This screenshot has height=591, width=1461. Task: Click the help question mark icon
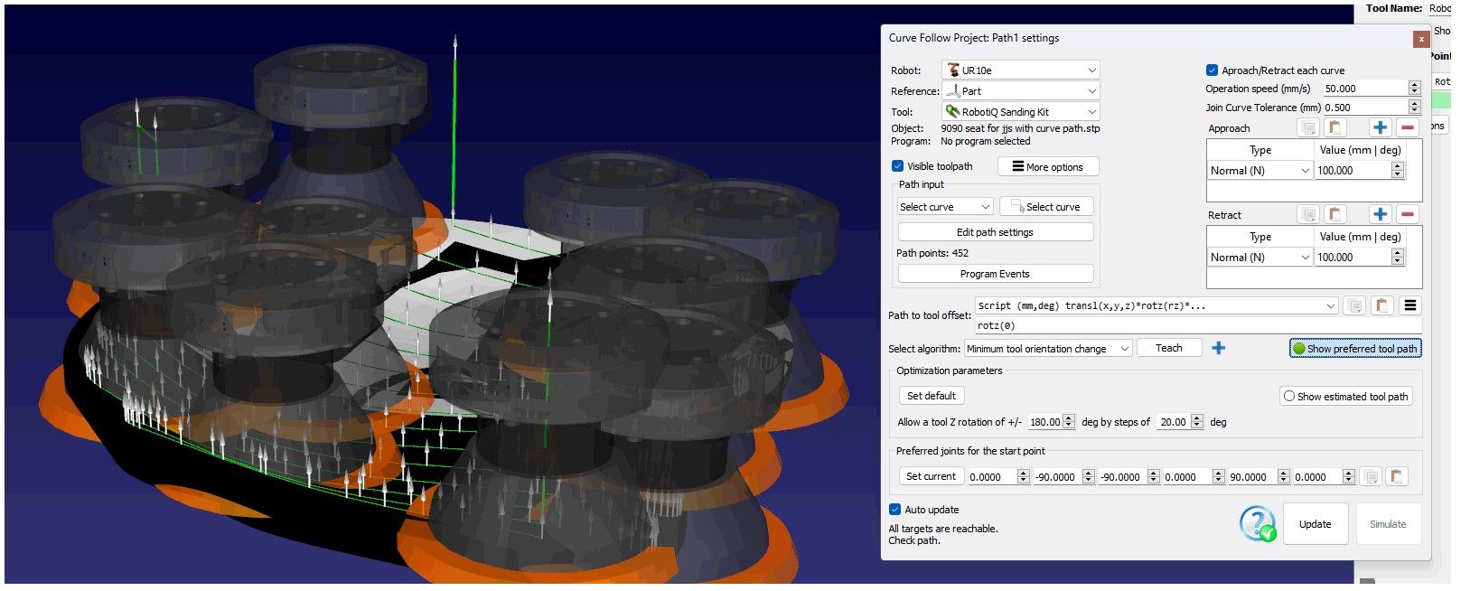1257,523
